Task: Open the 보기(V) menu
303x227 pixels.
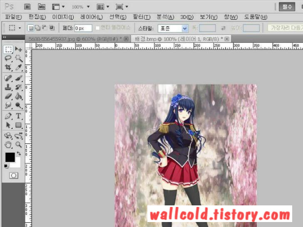Action: point(209,17)
